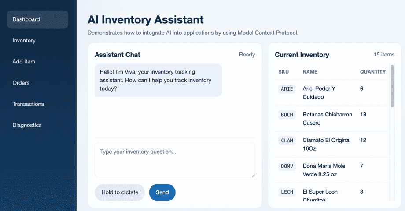Click the NAME column header
This screenshot has width=405, height=211.
click(310, 72)
